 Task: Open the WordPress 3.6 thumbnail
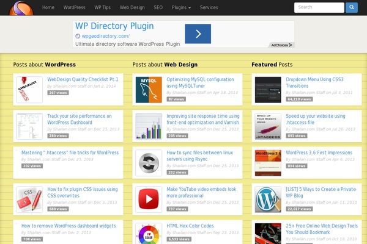[268, 163]
